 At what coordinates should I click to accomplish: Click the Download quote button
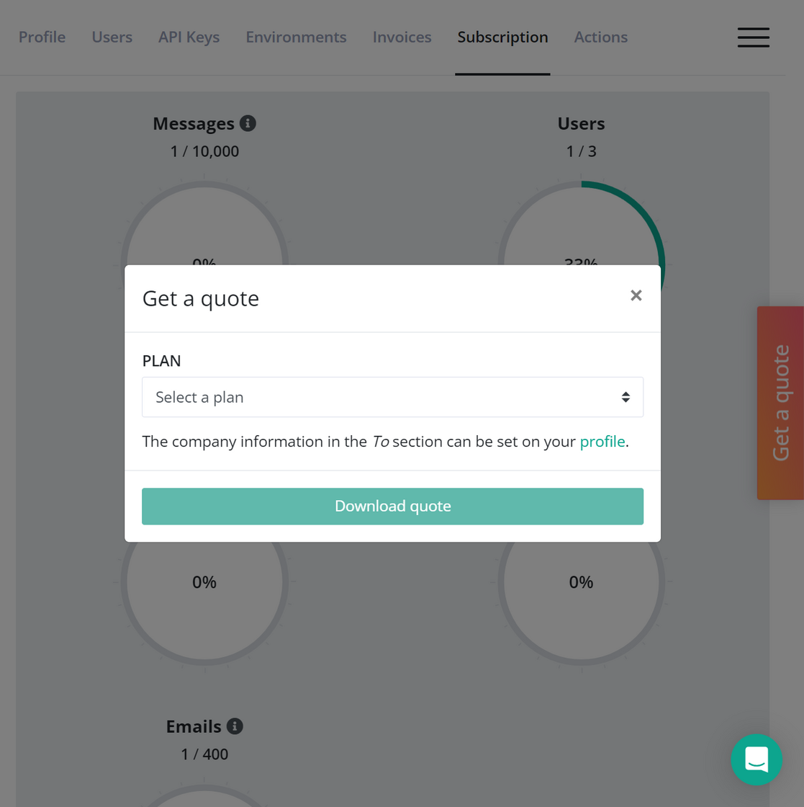click(x=393, y=507)
